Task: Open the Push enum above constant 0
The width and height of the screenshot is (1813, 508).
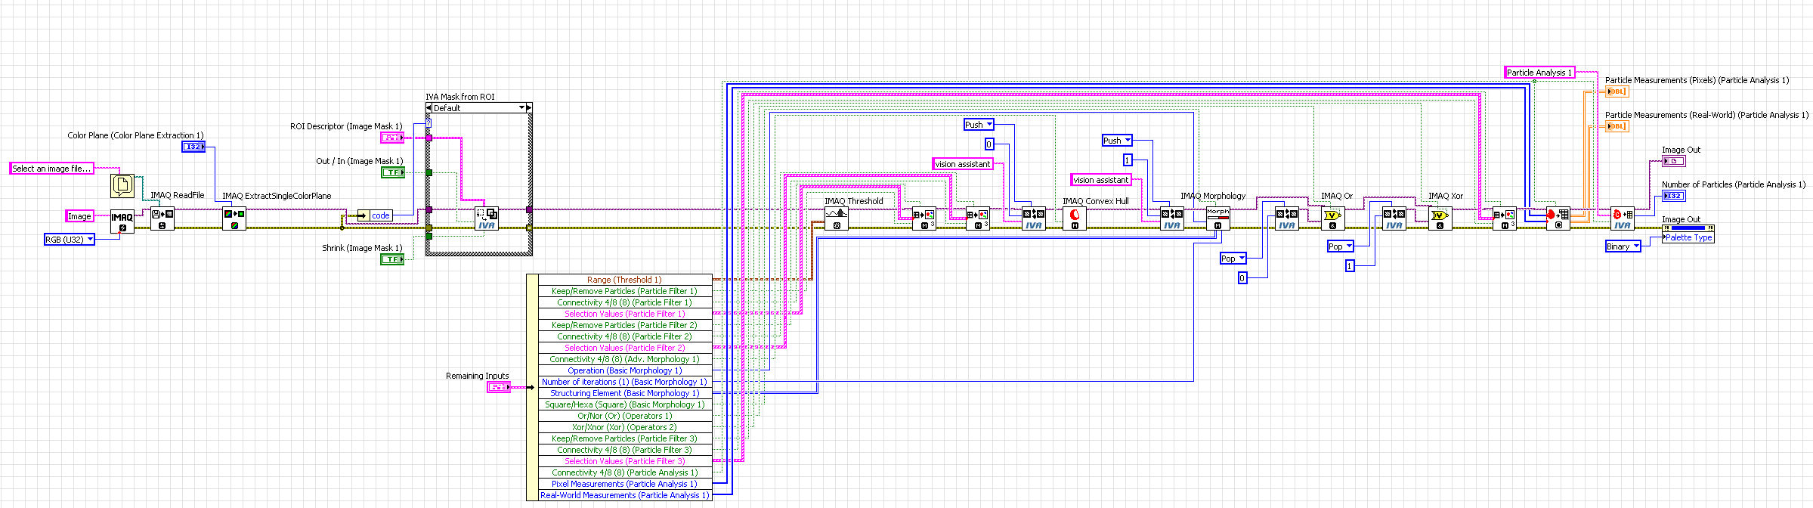Action: (x=979, y=125)
